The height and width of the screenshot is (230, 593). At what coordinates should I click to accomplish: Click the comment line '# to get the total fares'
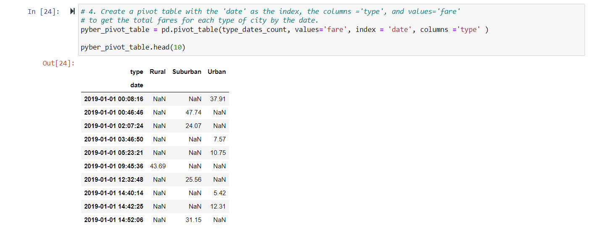(x=199, y=20)
